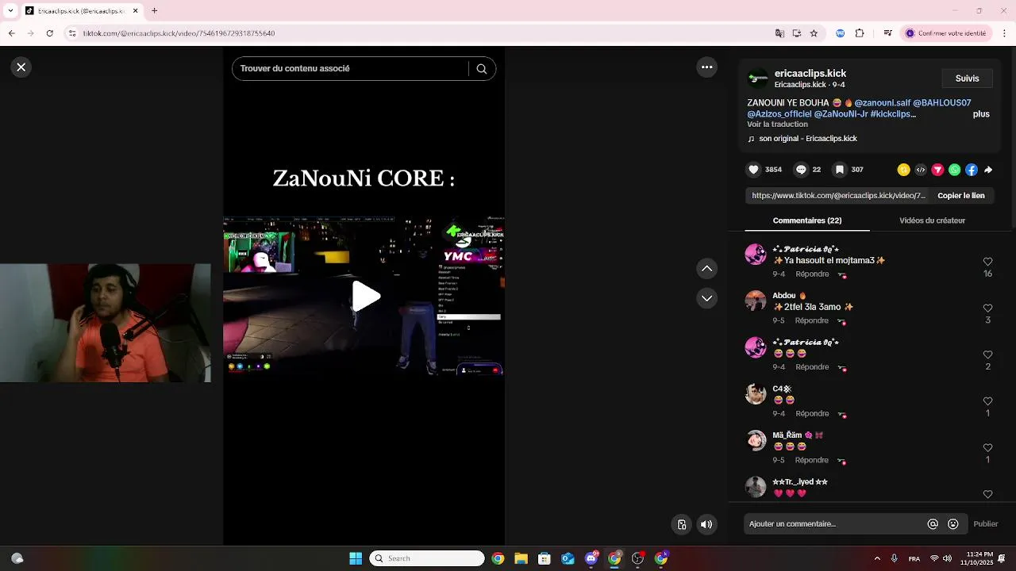
Task: Share video to Facebook
Action: click(971, 170)
